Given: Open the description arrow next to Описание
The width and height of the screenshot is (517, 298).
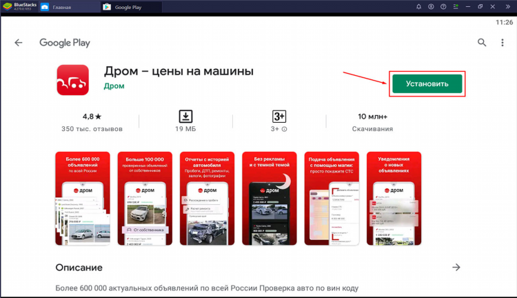Looking at the screenshot, I should [456, 268].
